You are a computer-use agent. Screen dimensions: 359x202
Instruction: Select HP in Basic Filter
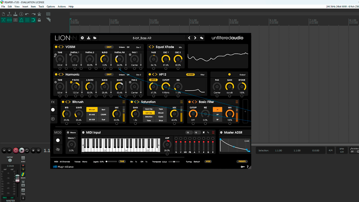217,115
